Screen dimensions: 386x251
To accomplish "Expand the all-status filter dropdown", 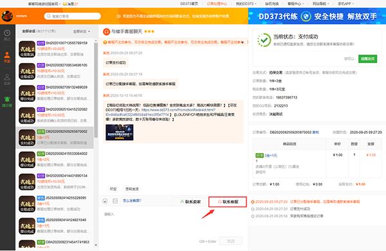I will pyautogui.click(x=82, y=32).
